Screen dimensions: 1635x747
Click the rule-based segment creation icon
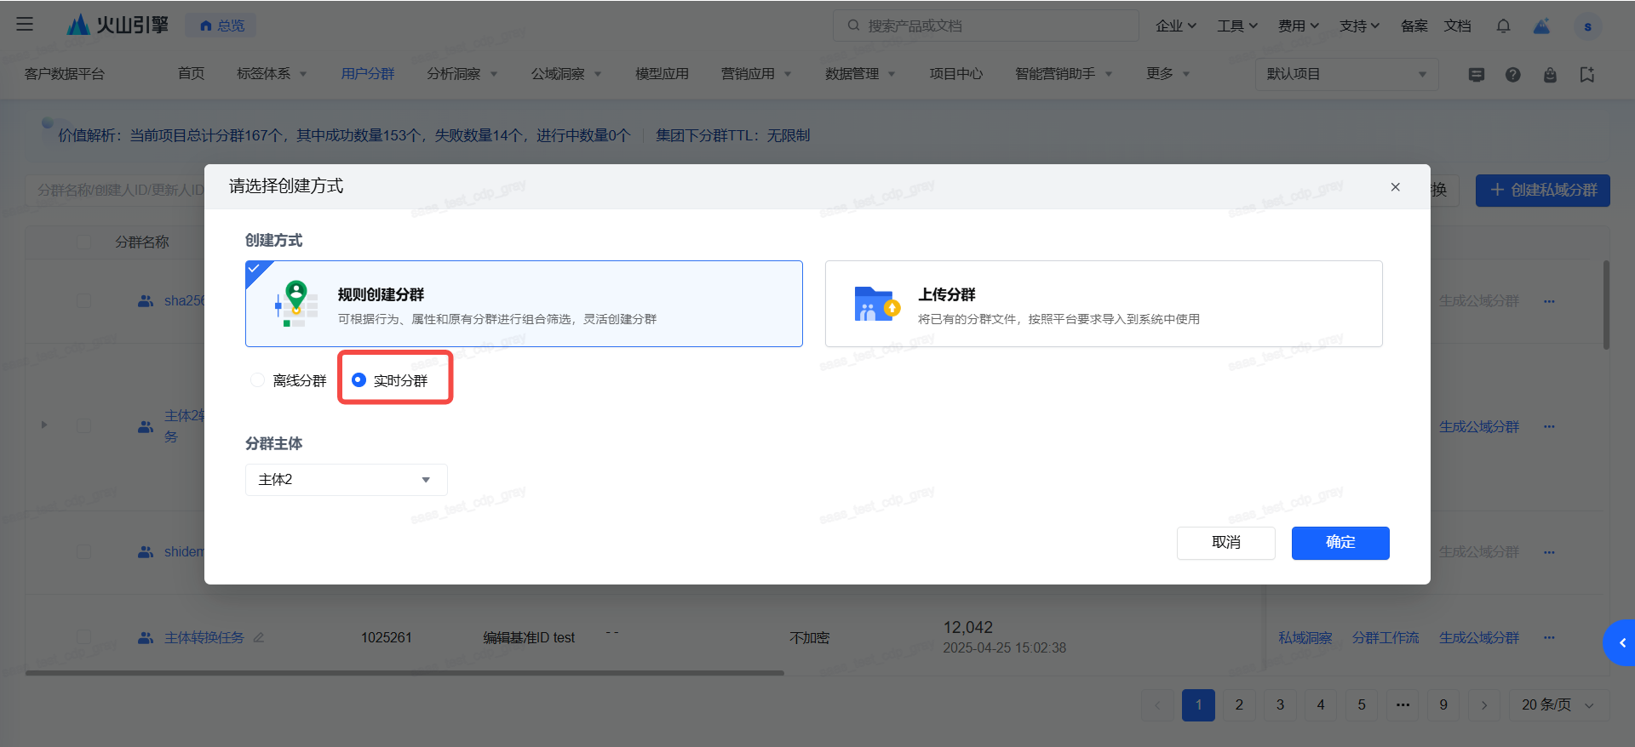295,305
